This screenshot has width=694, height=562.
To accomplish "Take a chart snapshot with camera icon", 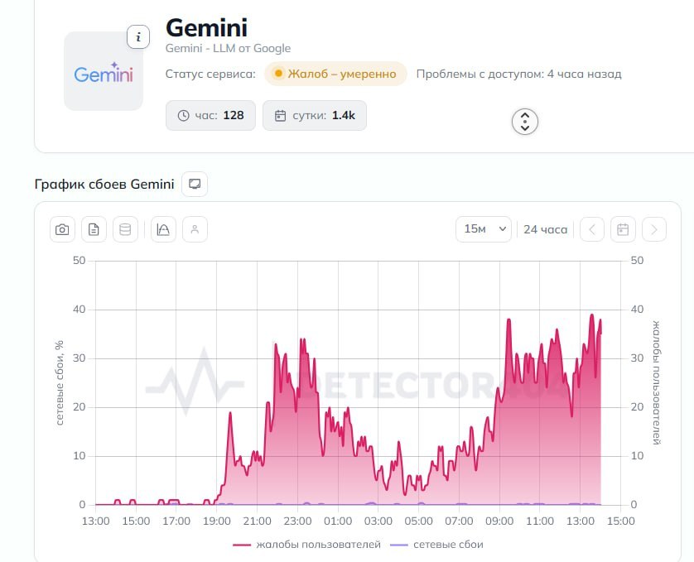I will [x=62, y=229].
